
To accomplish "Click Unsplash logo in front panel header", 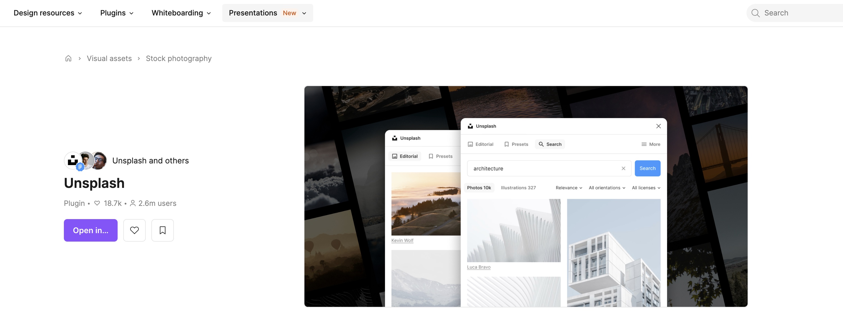I will (470, 126).
